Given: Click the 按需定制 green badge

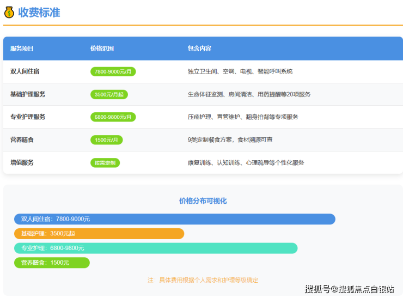Looking at the screenshot, I should pos(105,163).
